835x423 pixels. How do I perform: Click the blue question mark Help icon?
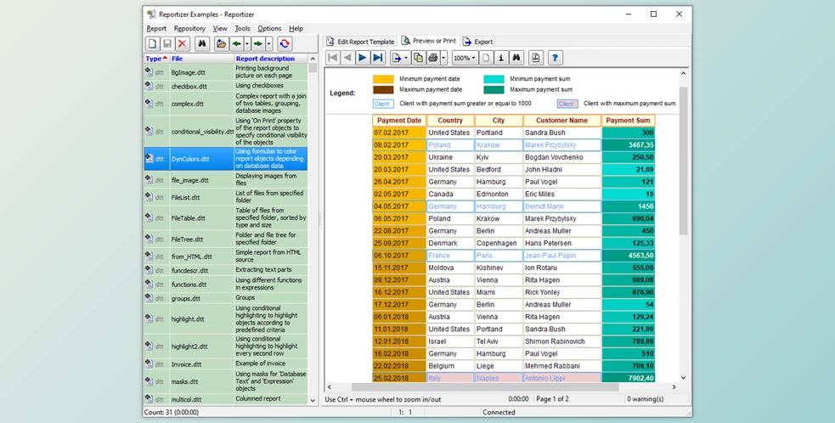tap(555, 58)
